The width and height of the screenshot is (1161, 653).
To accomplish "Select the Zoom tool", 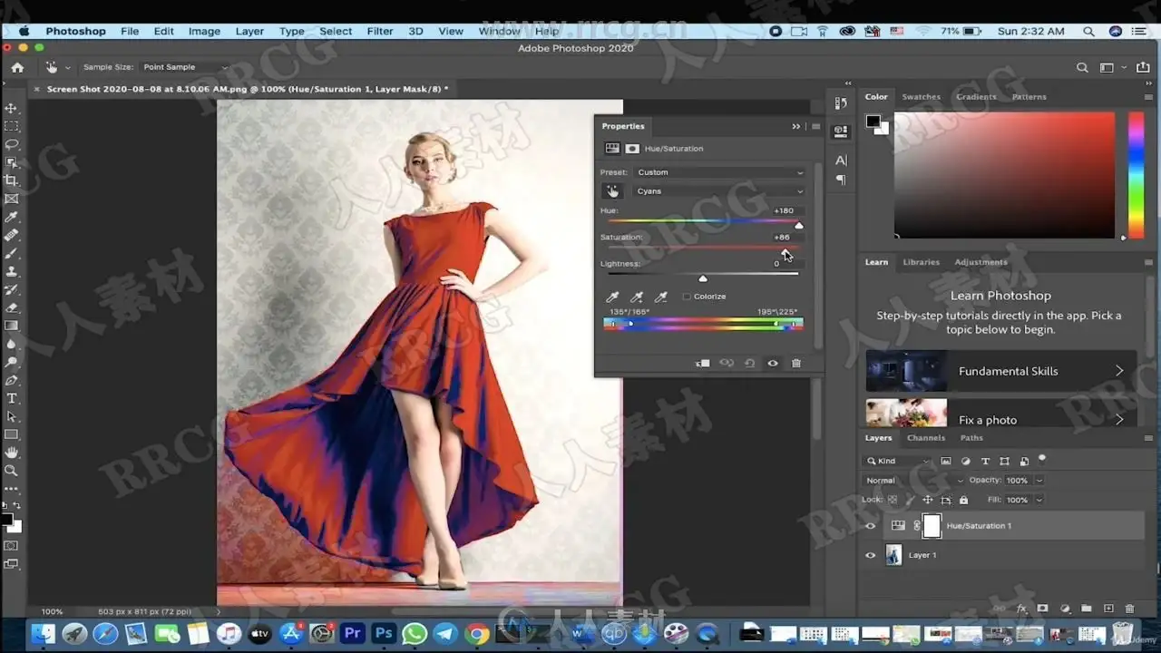I will click(12, 471).
